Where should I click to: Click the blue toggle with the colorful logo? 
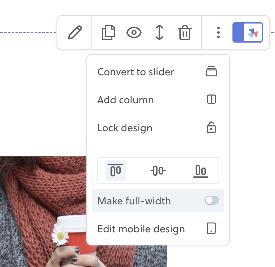pos(248,32)
